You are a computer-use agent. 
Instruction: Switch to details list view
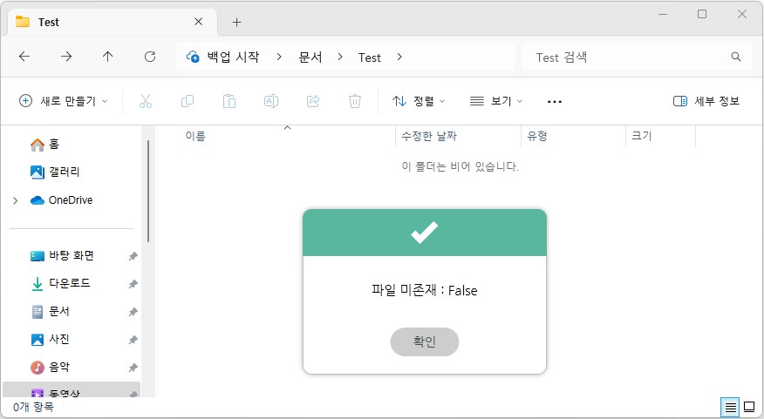pyautogui.click(x=730, y=407)
